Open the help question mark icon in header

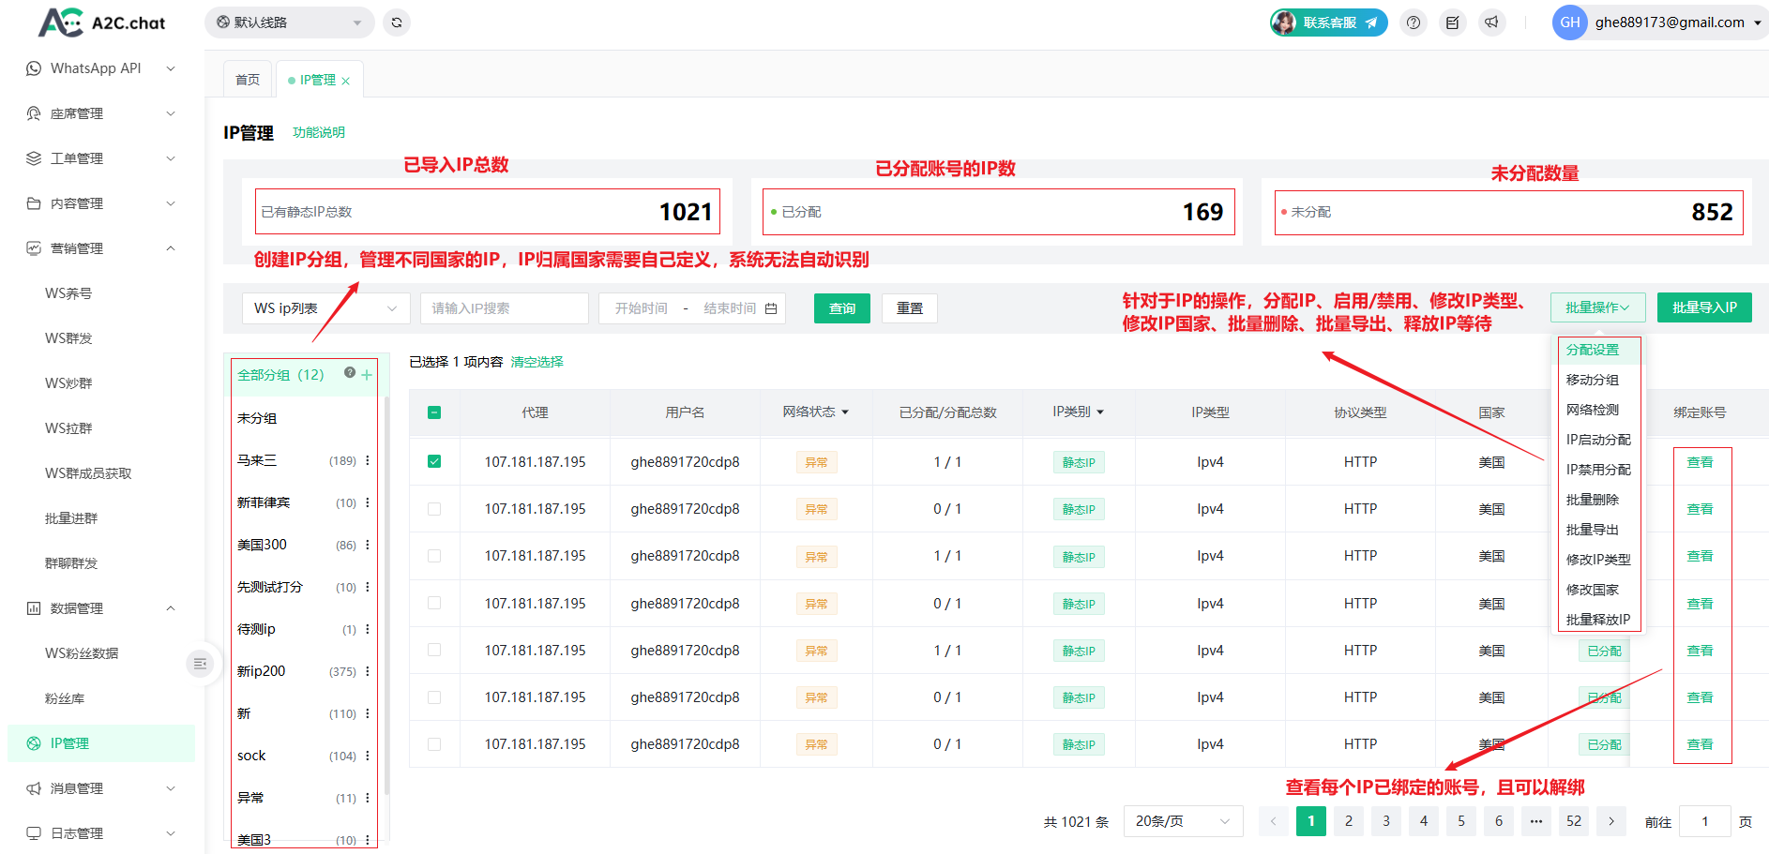tap(1414, 22)
